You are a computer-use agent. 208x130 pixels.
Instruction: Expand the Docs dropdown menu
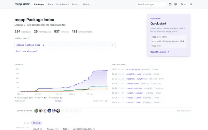pos(76,4)
